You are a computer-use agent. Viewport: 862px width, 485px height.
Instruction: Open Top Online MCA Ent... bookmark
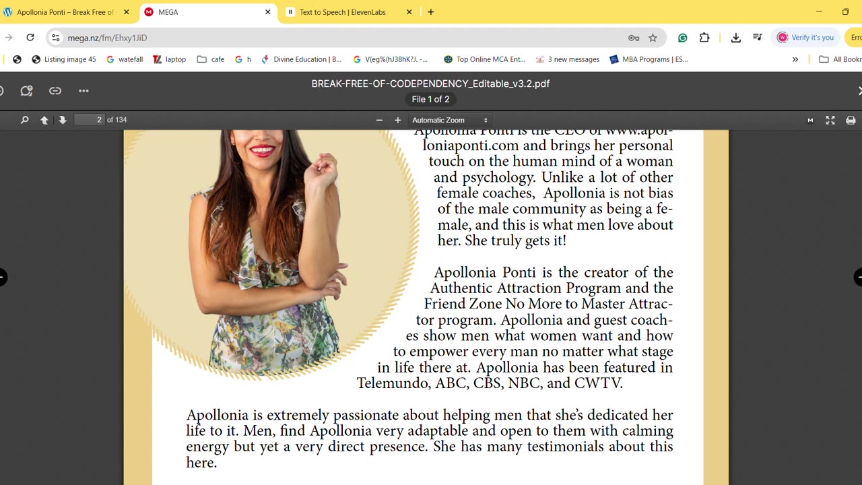point(485,59)
